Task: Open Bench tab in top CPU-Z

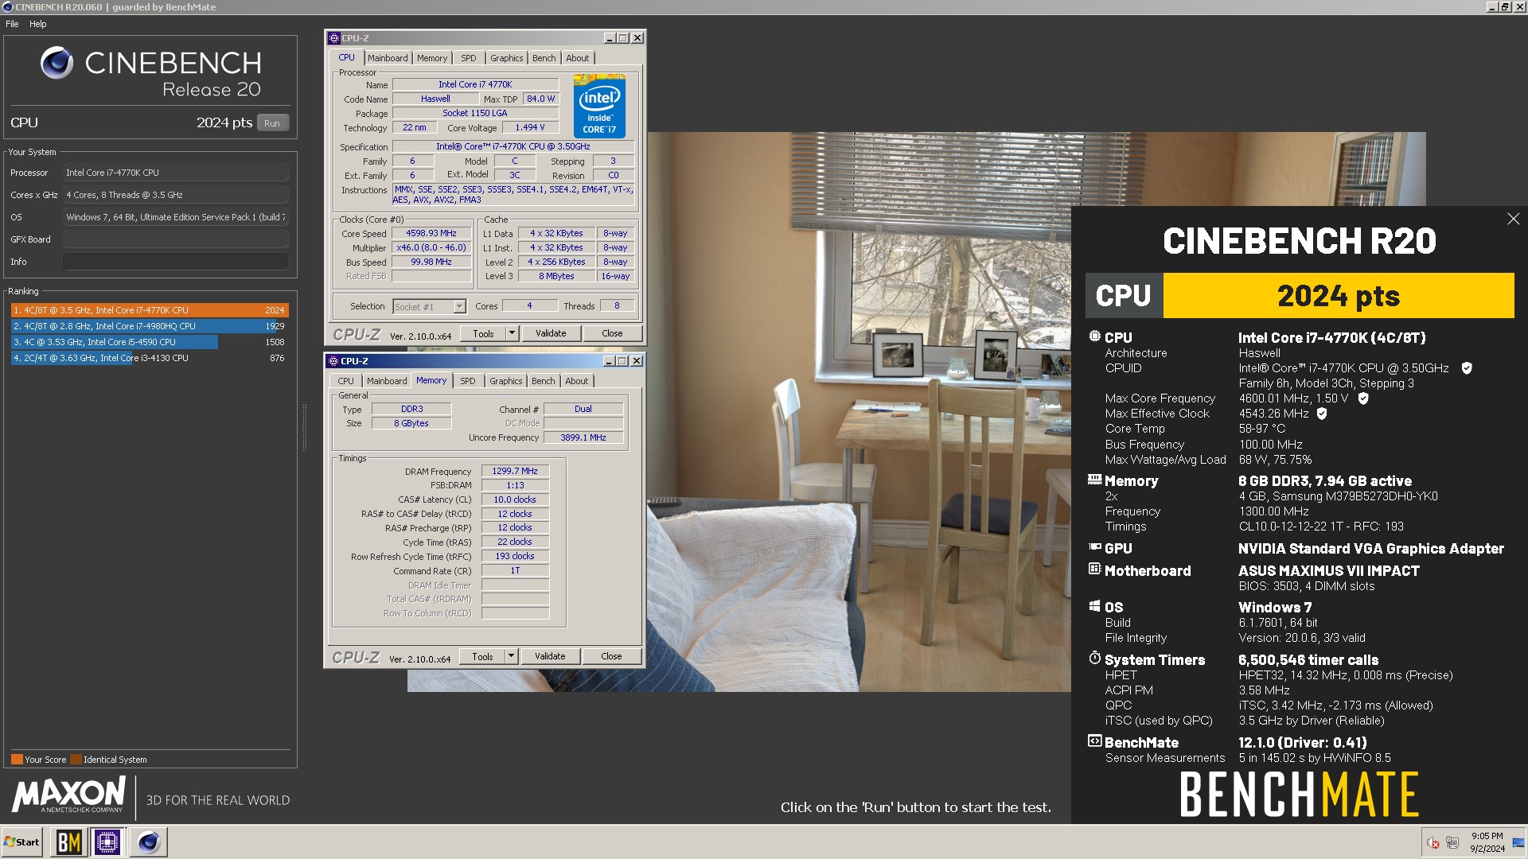Action: point(544,58)
